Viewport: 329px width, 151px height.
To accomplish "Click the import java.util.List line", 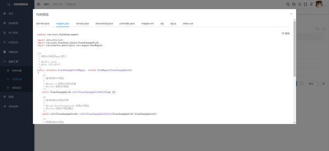I will tap(51, 40).
